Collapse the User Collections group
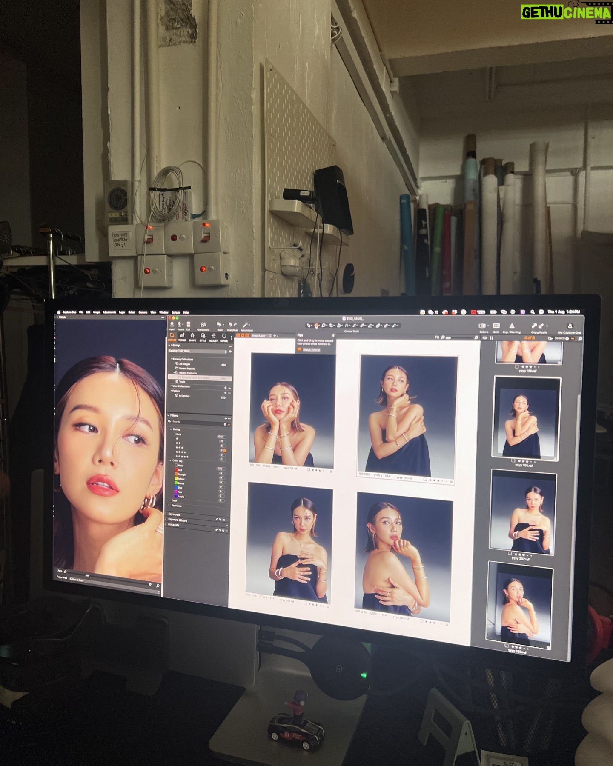The width and height of the screenshot is (613, 766). [x=171, y=386]
